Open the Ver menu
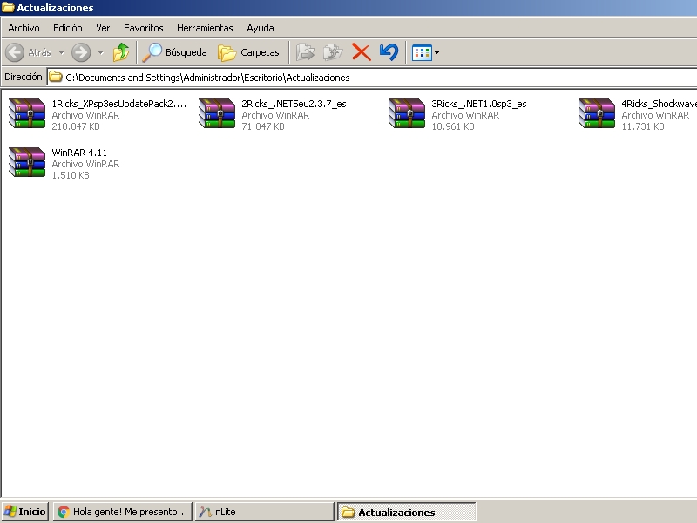697x523 pixels. 103,28
